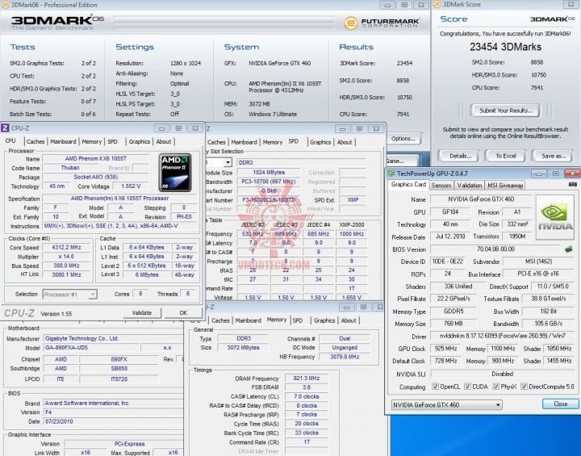The height and width of the screenshot is (456, 581).
Task: Click the NB Frequency value field
Action: pyautogui.click(x=345, y=357)
